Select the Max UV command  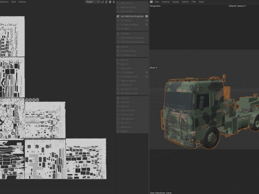click(x=132, y=47)
